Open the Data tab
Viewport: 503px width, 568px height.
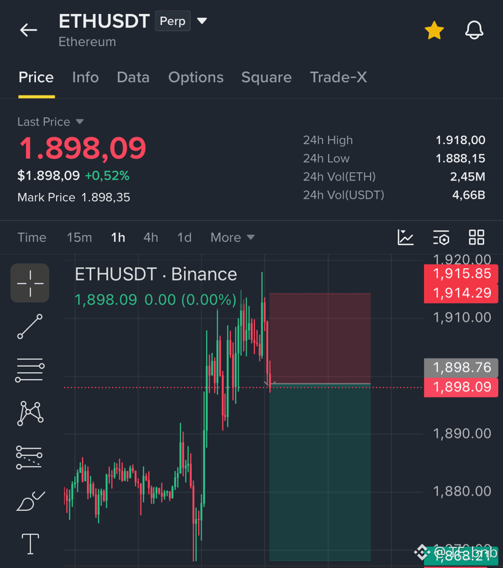(x=133, y=77)
